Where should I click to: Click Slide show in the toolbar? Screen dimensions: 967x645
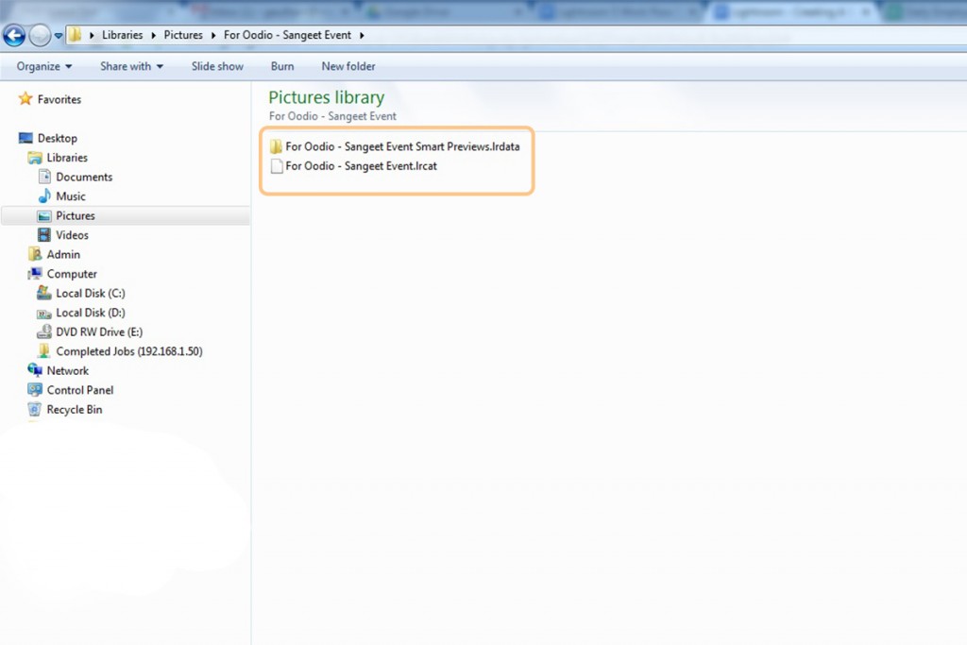coord(217,66)
